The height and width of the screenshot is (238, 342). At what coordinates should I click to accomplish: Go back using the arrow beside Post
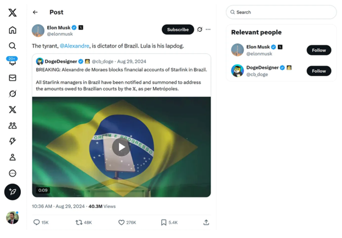point(36,12)
